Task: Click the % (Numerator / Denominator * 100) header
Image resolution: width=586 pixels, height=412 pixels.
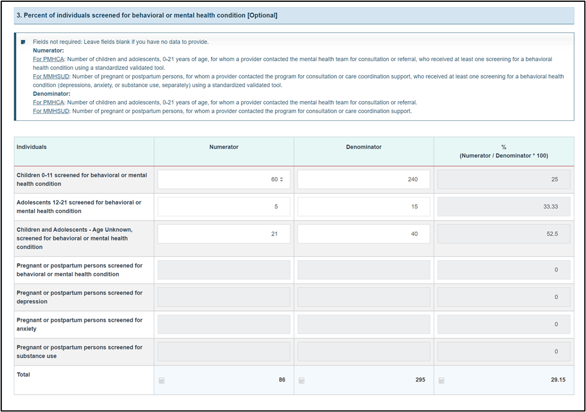Action: pyautogui.click(x=504, y=151)
